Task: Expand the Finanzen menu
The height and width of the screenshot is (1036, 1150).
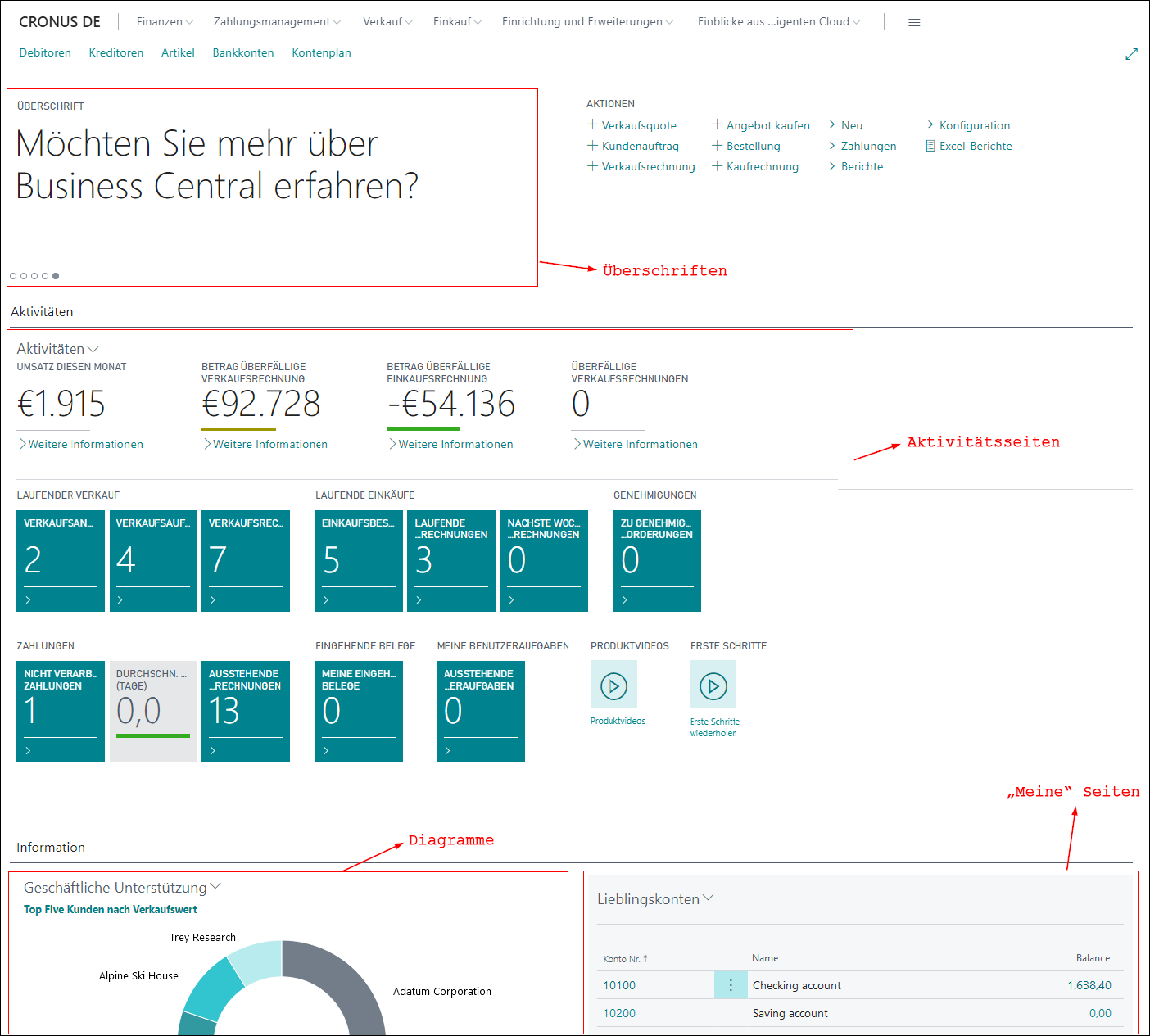Action: coord(165,21)
